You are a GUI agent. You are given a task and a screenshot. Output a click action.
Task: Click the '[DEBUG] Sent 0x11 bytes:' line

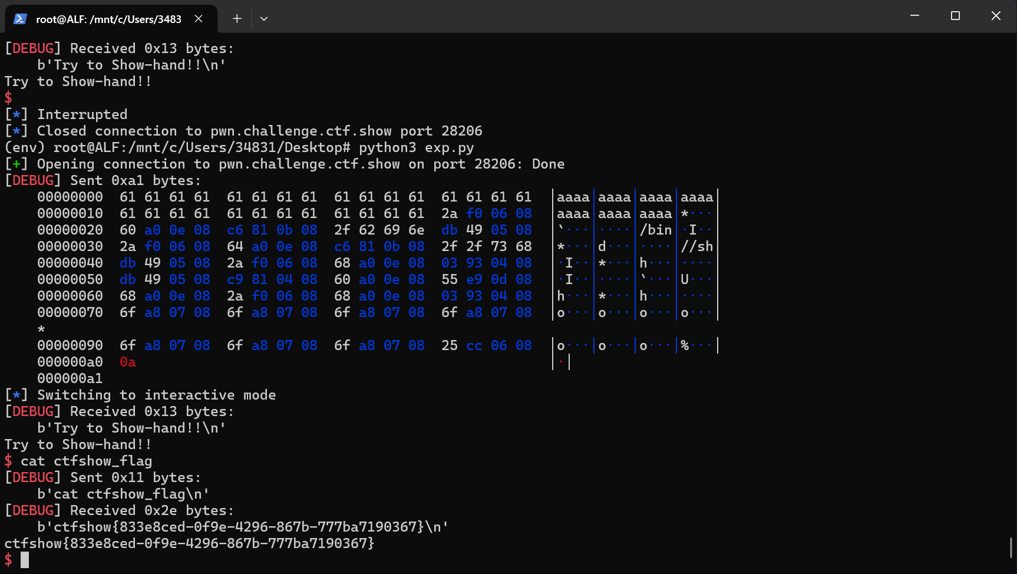[x=103, y=477]
